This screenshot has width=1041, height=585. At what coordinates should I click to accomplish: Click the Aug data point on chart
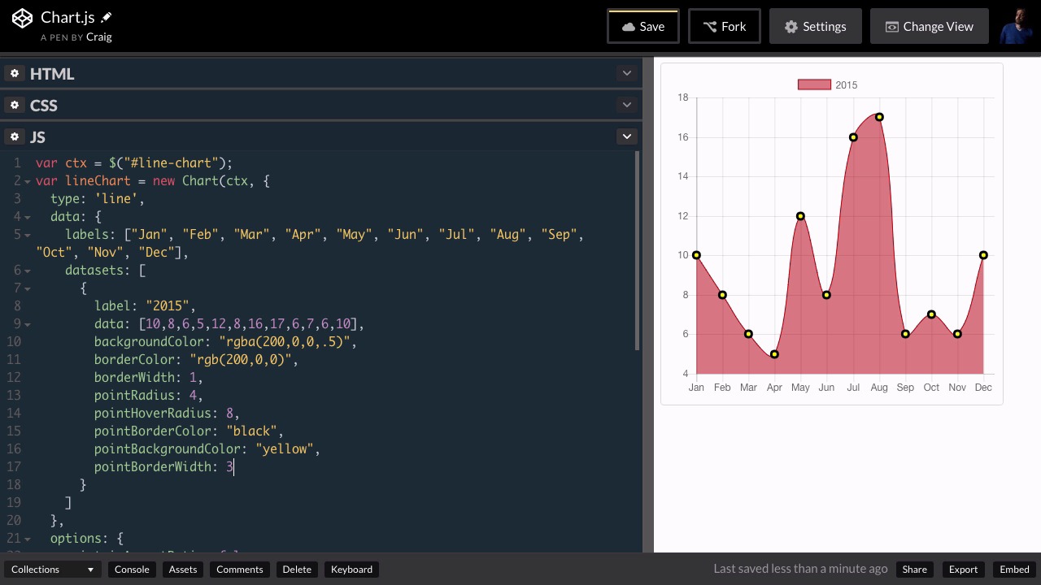(879, 117)
